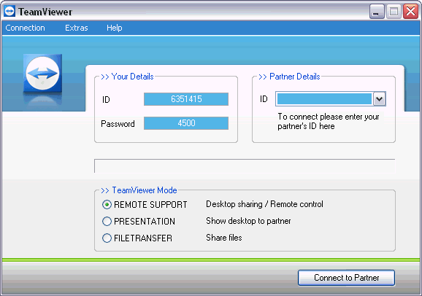Click the TeamViewer title bar icon
The width and height of the screenshot is (422, 296).
click(x=9, y=12)
